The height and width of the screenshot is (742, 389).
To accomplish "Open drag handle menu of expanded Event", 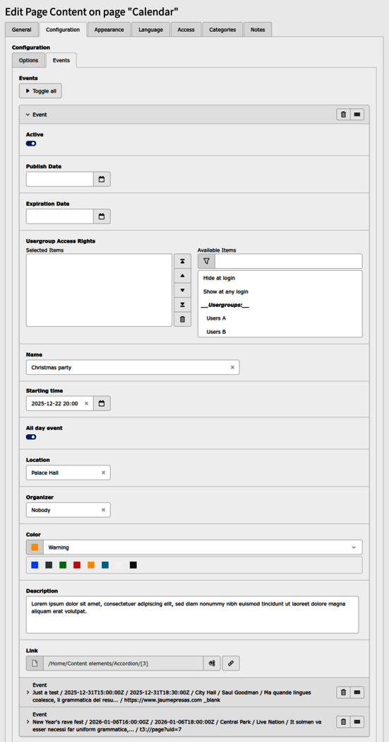I will coord(357,115).
